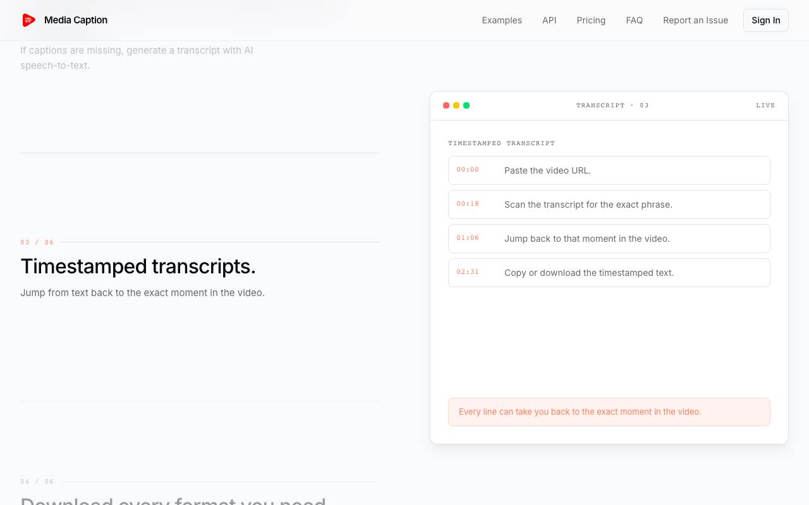Select the 02:31 timestamp
Image resolution: width=809 pixels, height=505 pixels.
(x=468, y=272)
